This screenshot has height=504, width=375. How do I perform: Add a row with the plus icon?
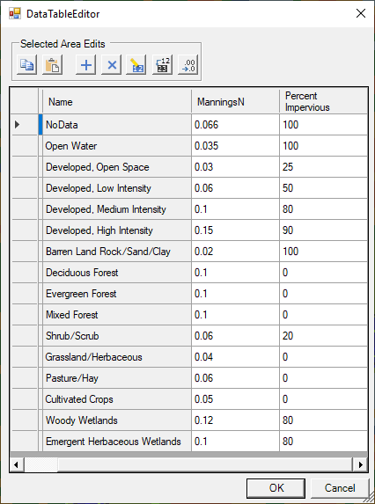(86, 64)
